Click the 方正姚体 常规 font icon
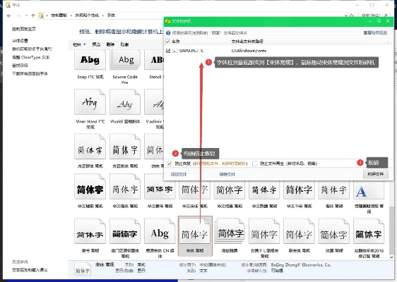Viewport: 397px width, 282px height. tap(125, 147)
